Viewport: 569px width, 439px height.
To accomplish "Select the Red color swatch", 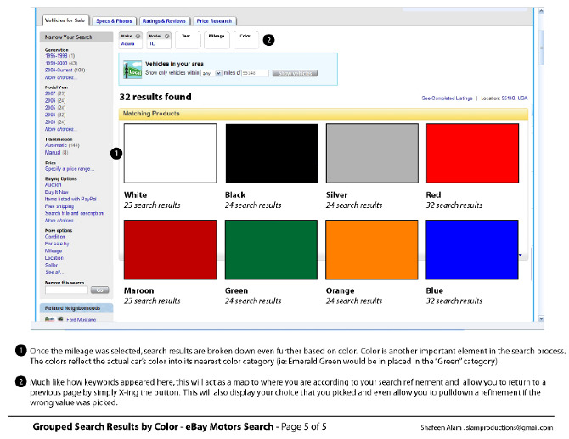I will (x=472, y=153).
